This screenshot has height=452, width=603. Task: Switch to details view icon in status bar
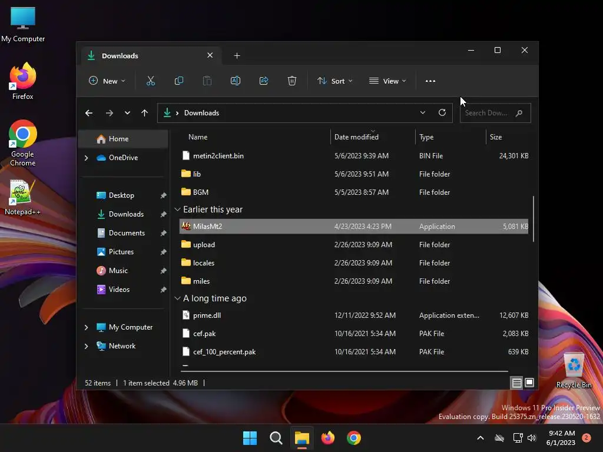click(516, 383)
